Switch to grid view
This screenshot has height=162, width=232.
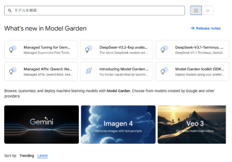tap(196, 10)
